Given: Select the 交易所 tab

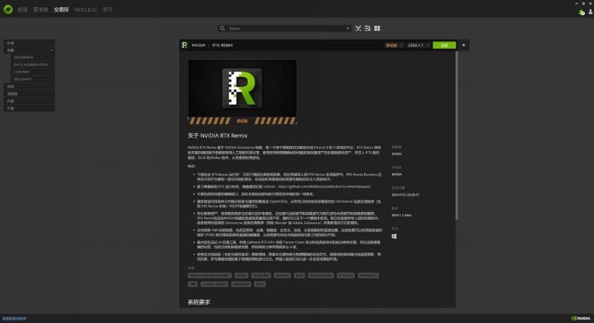Looking at the screenshot, I should pos(61,9).
